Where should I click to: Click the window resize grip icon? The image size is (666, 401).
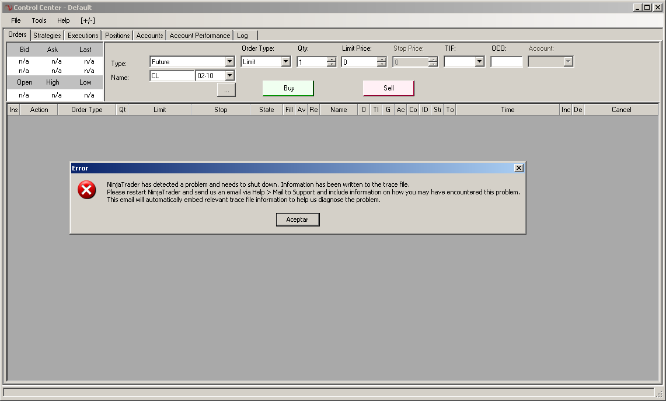(659, 393)
